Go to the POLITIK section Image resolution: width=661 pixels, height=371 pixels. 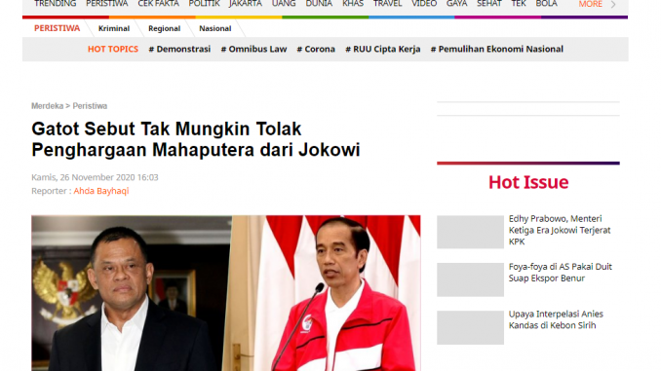(x=204, y=4)
